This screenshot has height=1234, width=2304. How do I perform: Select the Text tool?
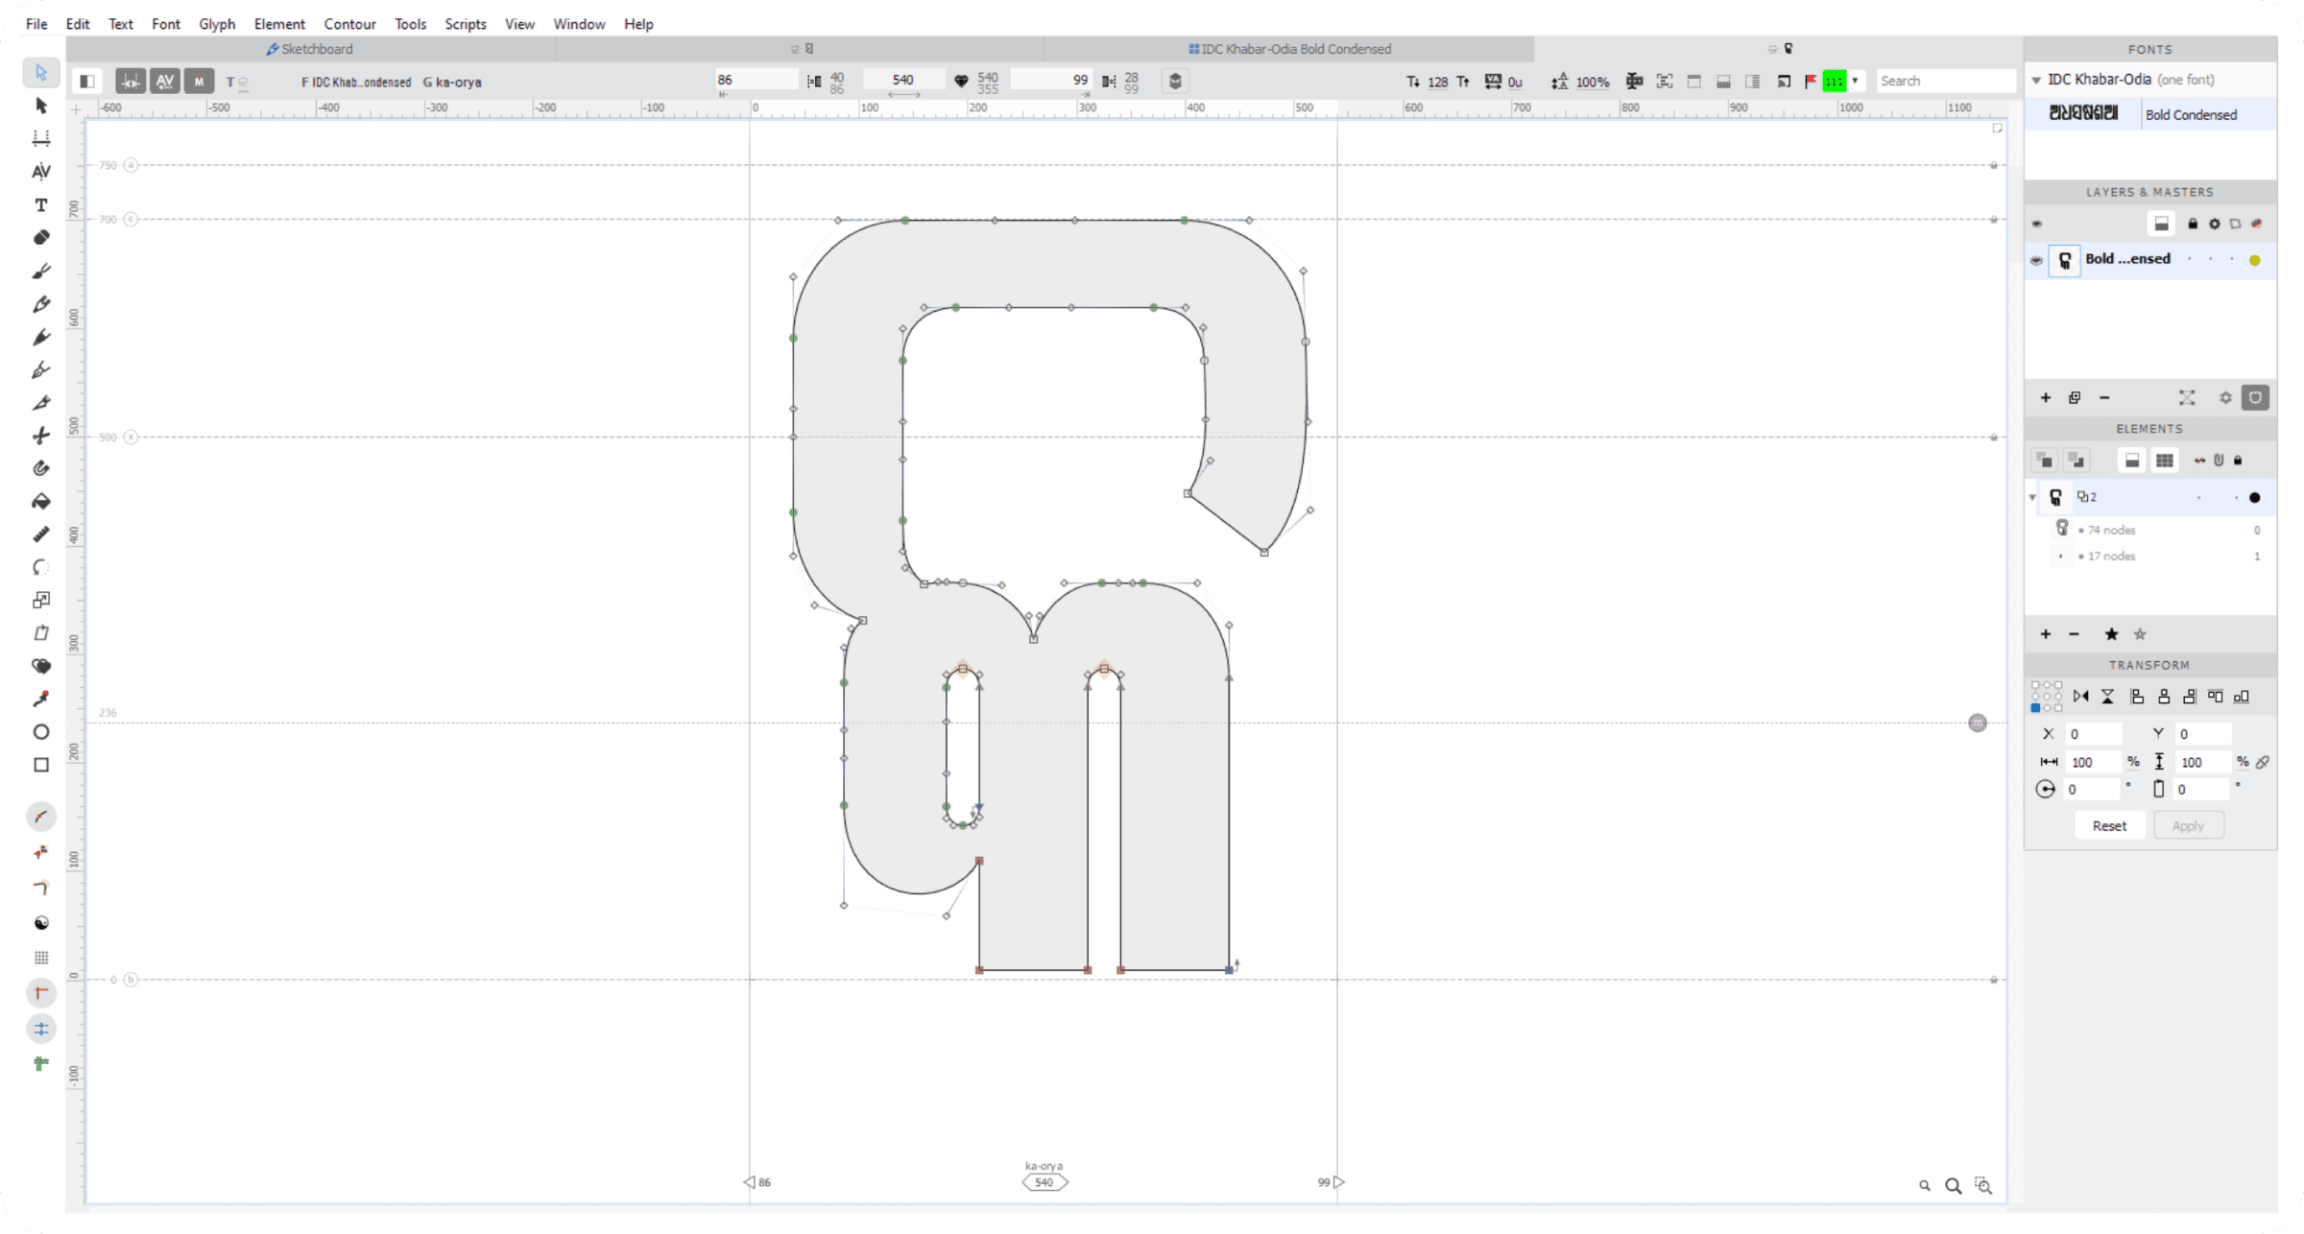(40, 204)
